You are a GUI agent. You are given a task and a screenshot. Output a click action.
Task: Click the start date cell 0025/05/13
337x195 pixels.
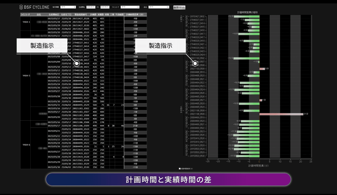click(x=54, y=70)
